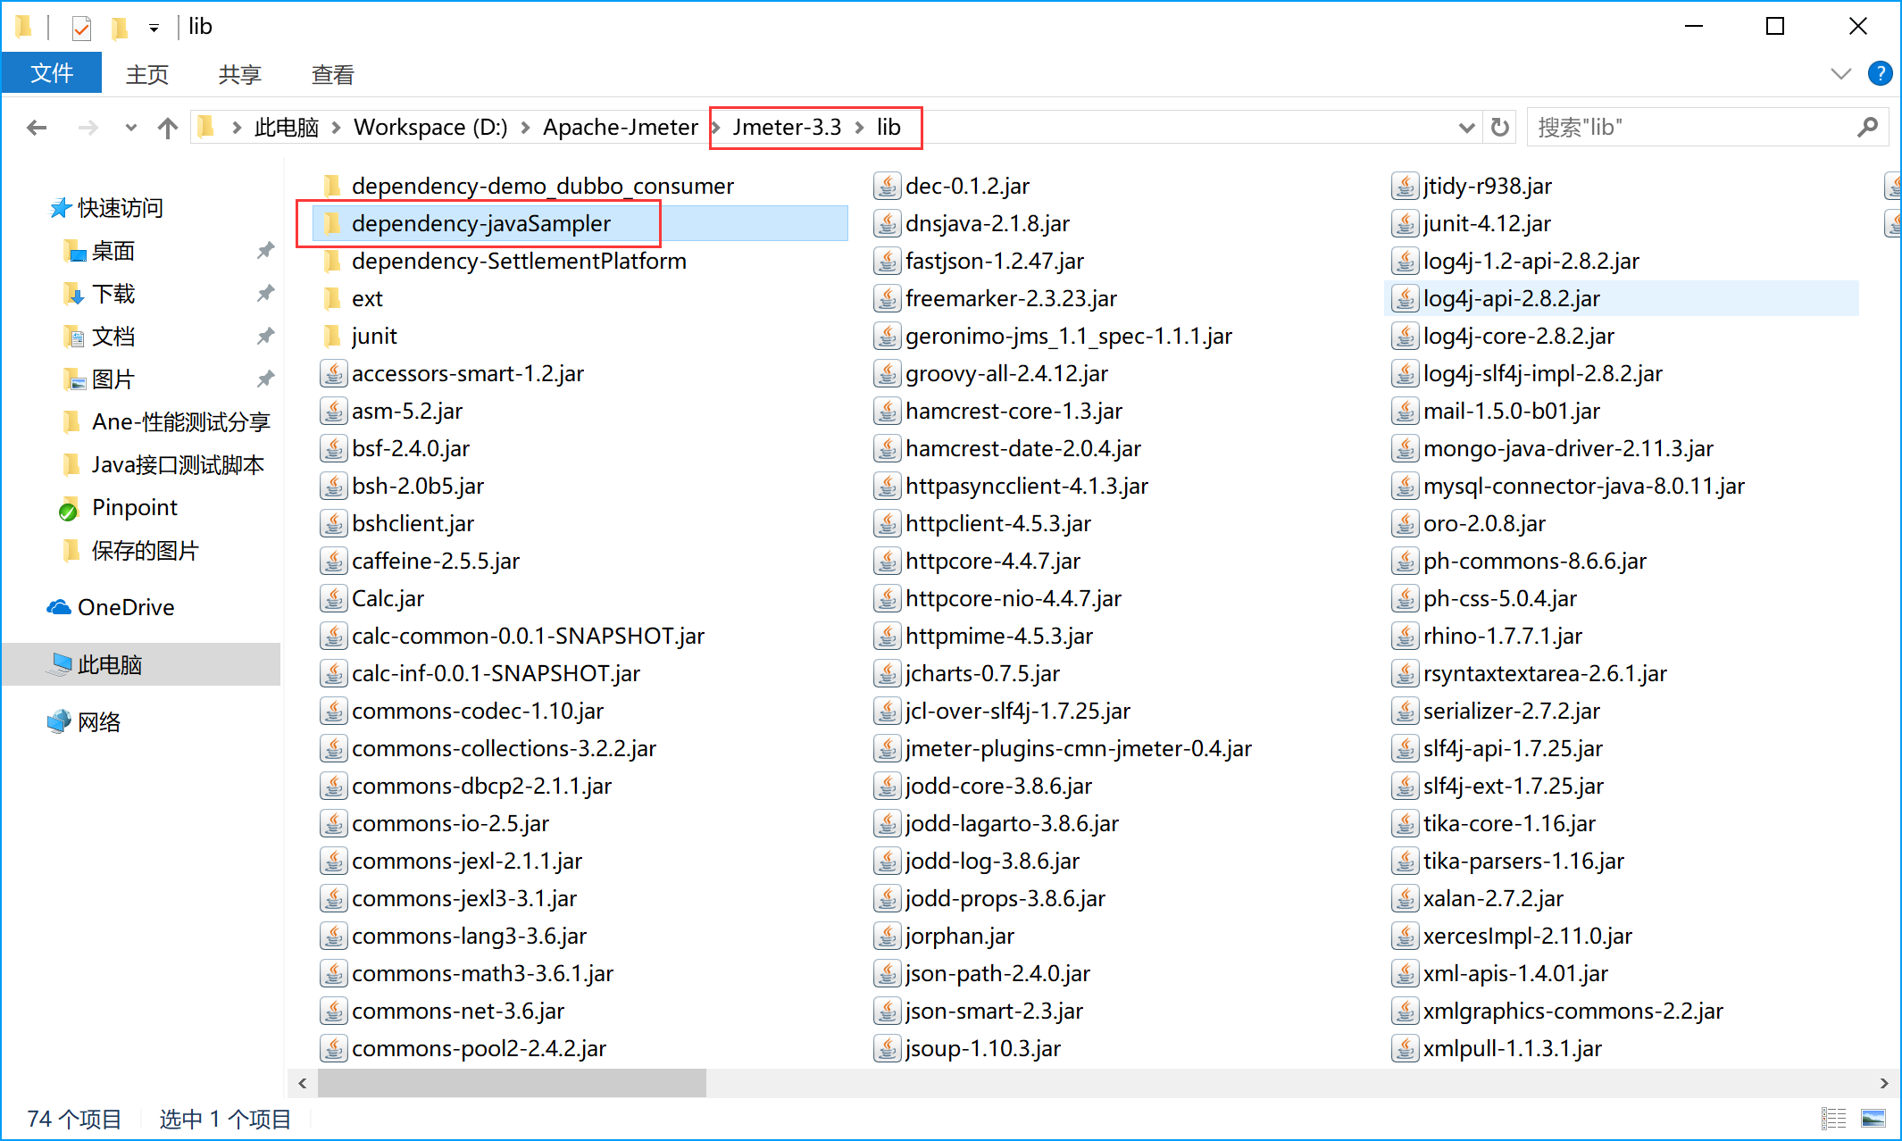The height and width of the screenshot is (1141, 1902).
Task: Open OneDrive in navigation pane
Action: pyautogui.click(x=126, y=607)
